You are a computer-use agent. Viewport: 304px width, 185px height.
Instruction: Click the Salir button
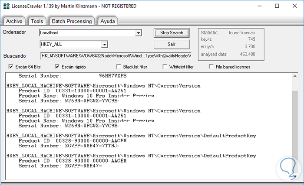click(172, 44)
